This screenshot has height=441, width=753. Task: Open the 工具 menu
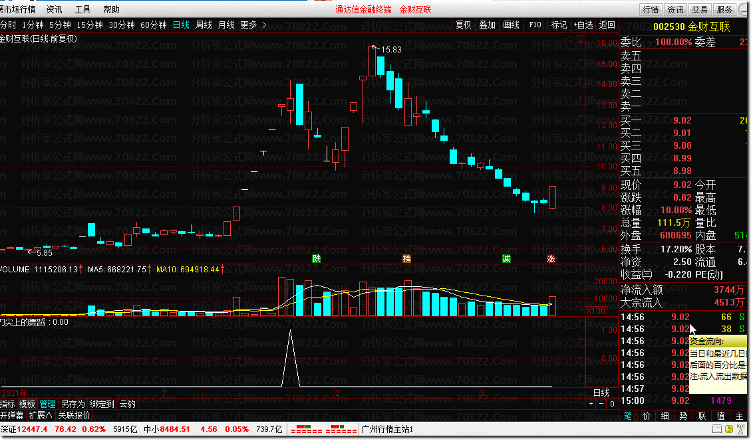82,9
